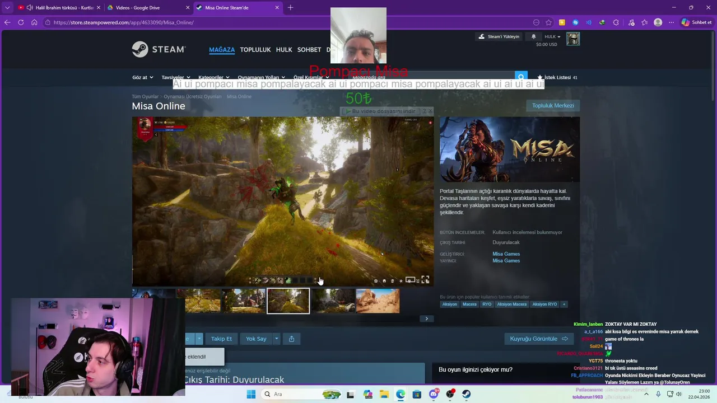This screenshot has width=717, height=403.
Task: Switch to the Videos - Google Drive tab
Action: click(x=148, y=8)
